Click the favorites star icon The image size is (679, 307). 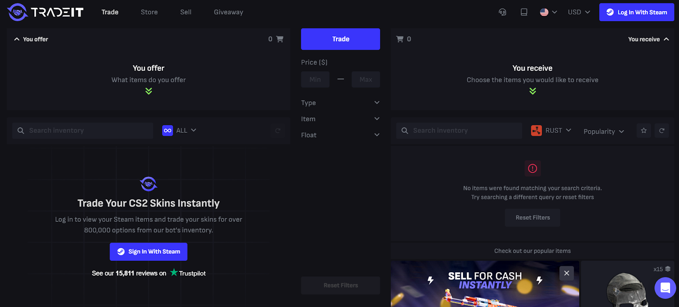644,131
